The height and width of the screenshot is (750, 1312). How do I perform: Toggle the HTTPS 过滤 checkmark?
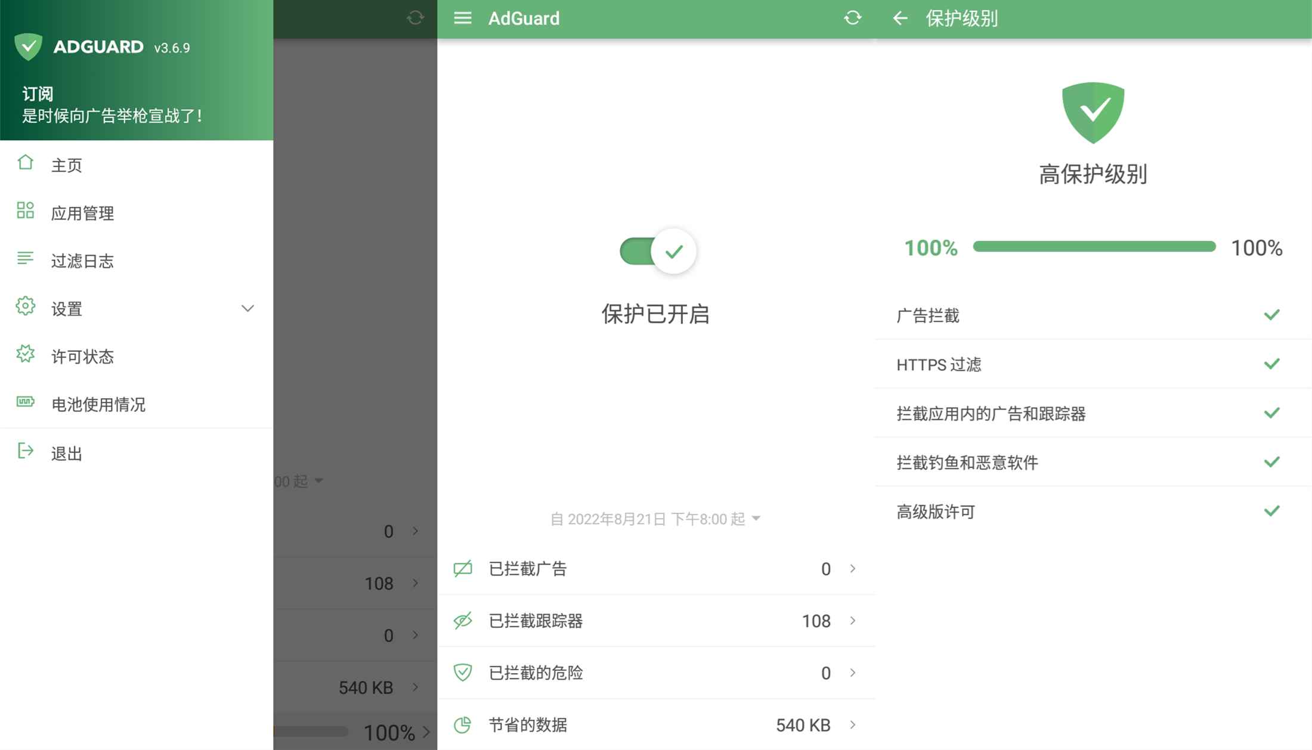(1272, 364)
